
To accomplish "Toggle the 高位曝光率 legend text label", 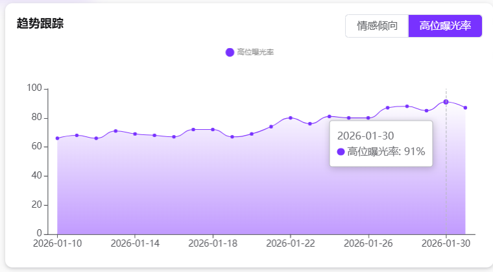I will [256, 52].
